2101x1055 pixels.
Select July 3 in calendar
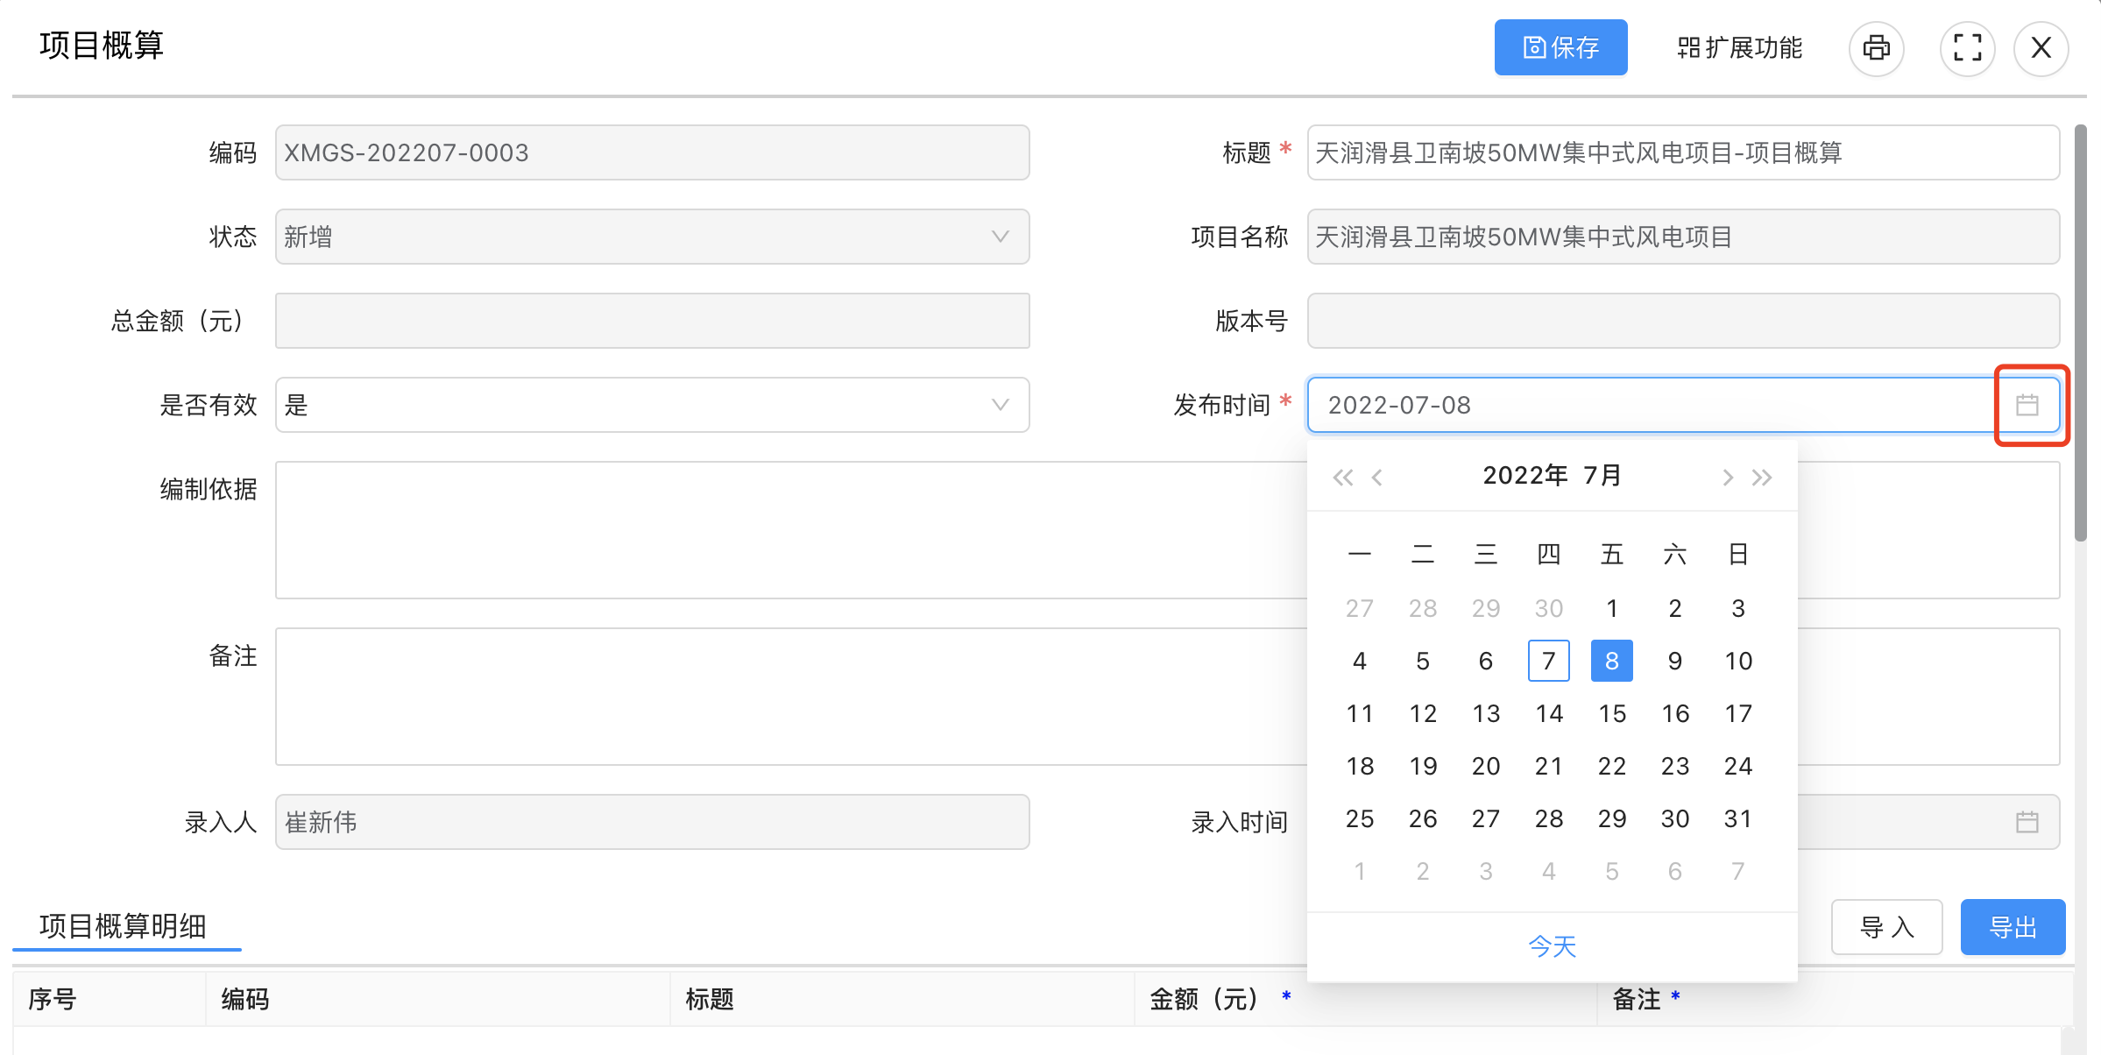coord(1737,608)
